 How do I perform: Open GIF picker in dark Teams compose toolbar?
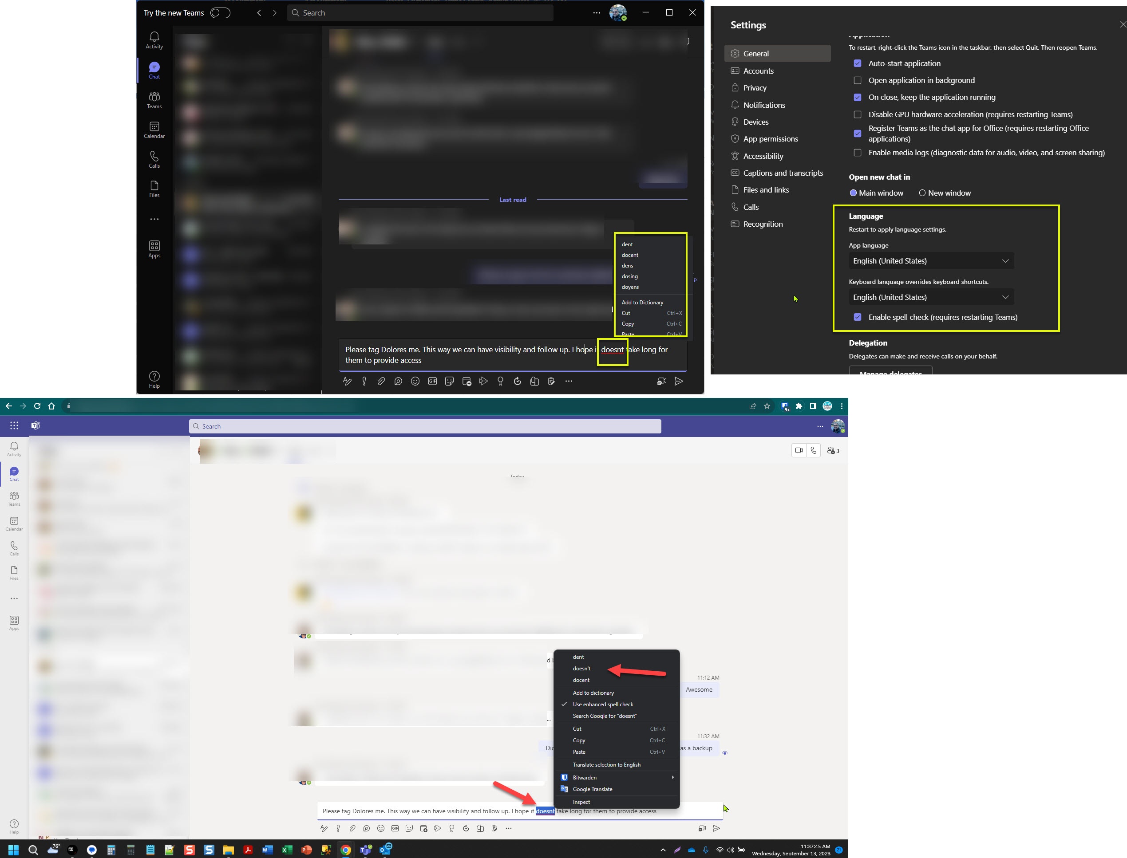tap(432, 381)
